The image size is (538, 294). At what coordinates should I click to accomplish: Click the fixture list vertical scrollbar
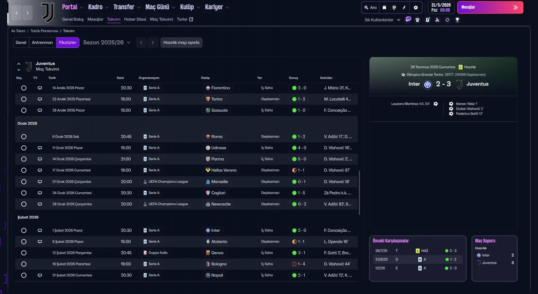pyautogui.click(x=359, y=192)
